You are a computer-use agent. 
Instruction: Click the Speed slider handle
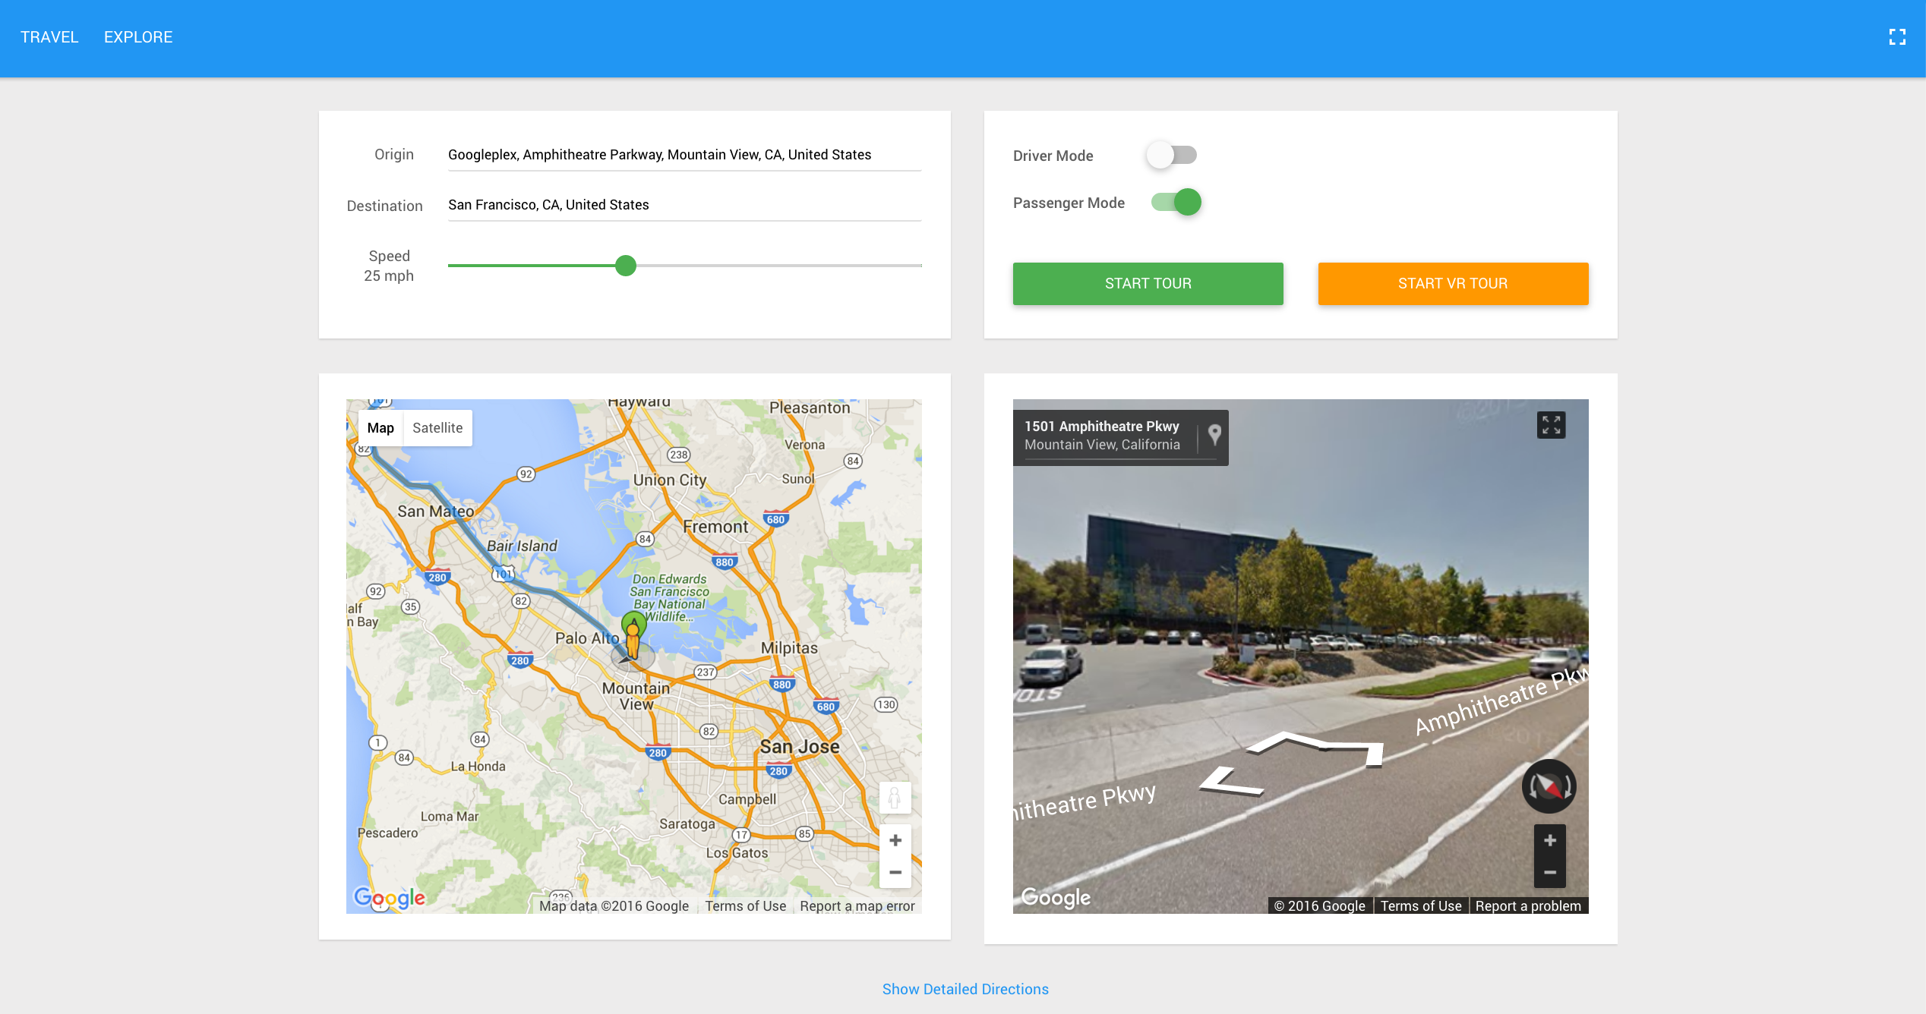point(625,266)
